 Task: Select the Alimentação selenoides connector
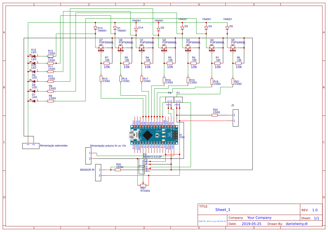click(x=31, y=145)
